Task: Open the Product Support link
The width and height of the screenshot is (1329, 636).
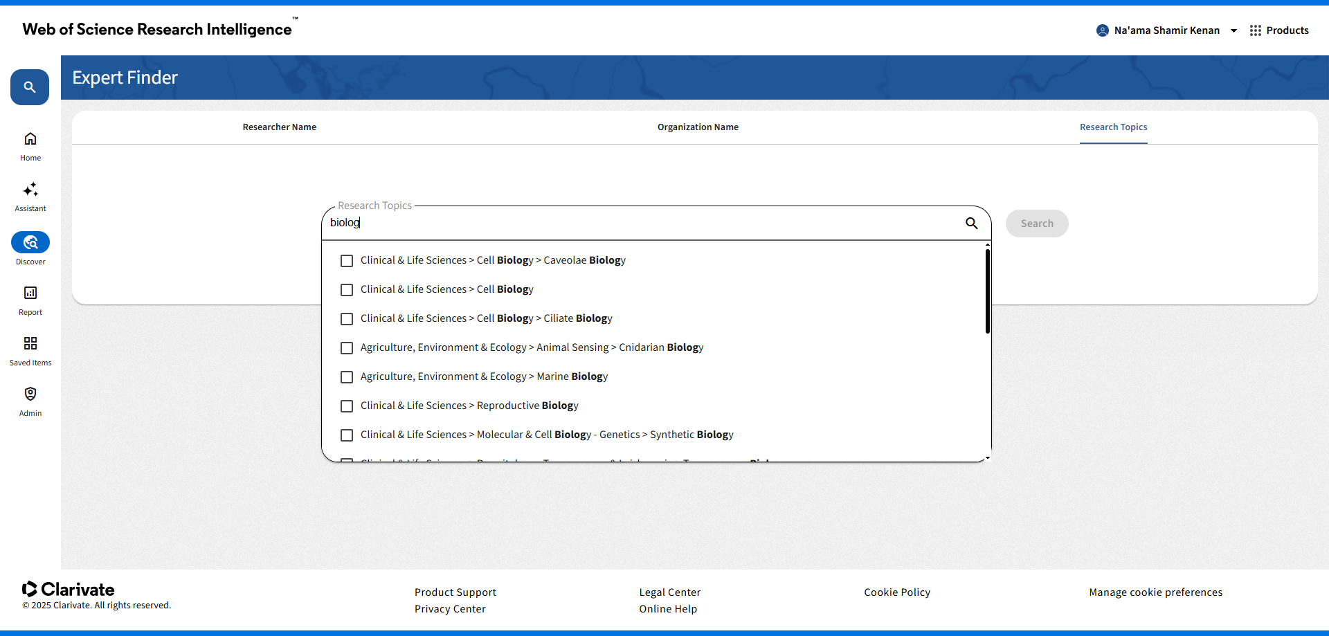Action: click(x=455, y=592)
